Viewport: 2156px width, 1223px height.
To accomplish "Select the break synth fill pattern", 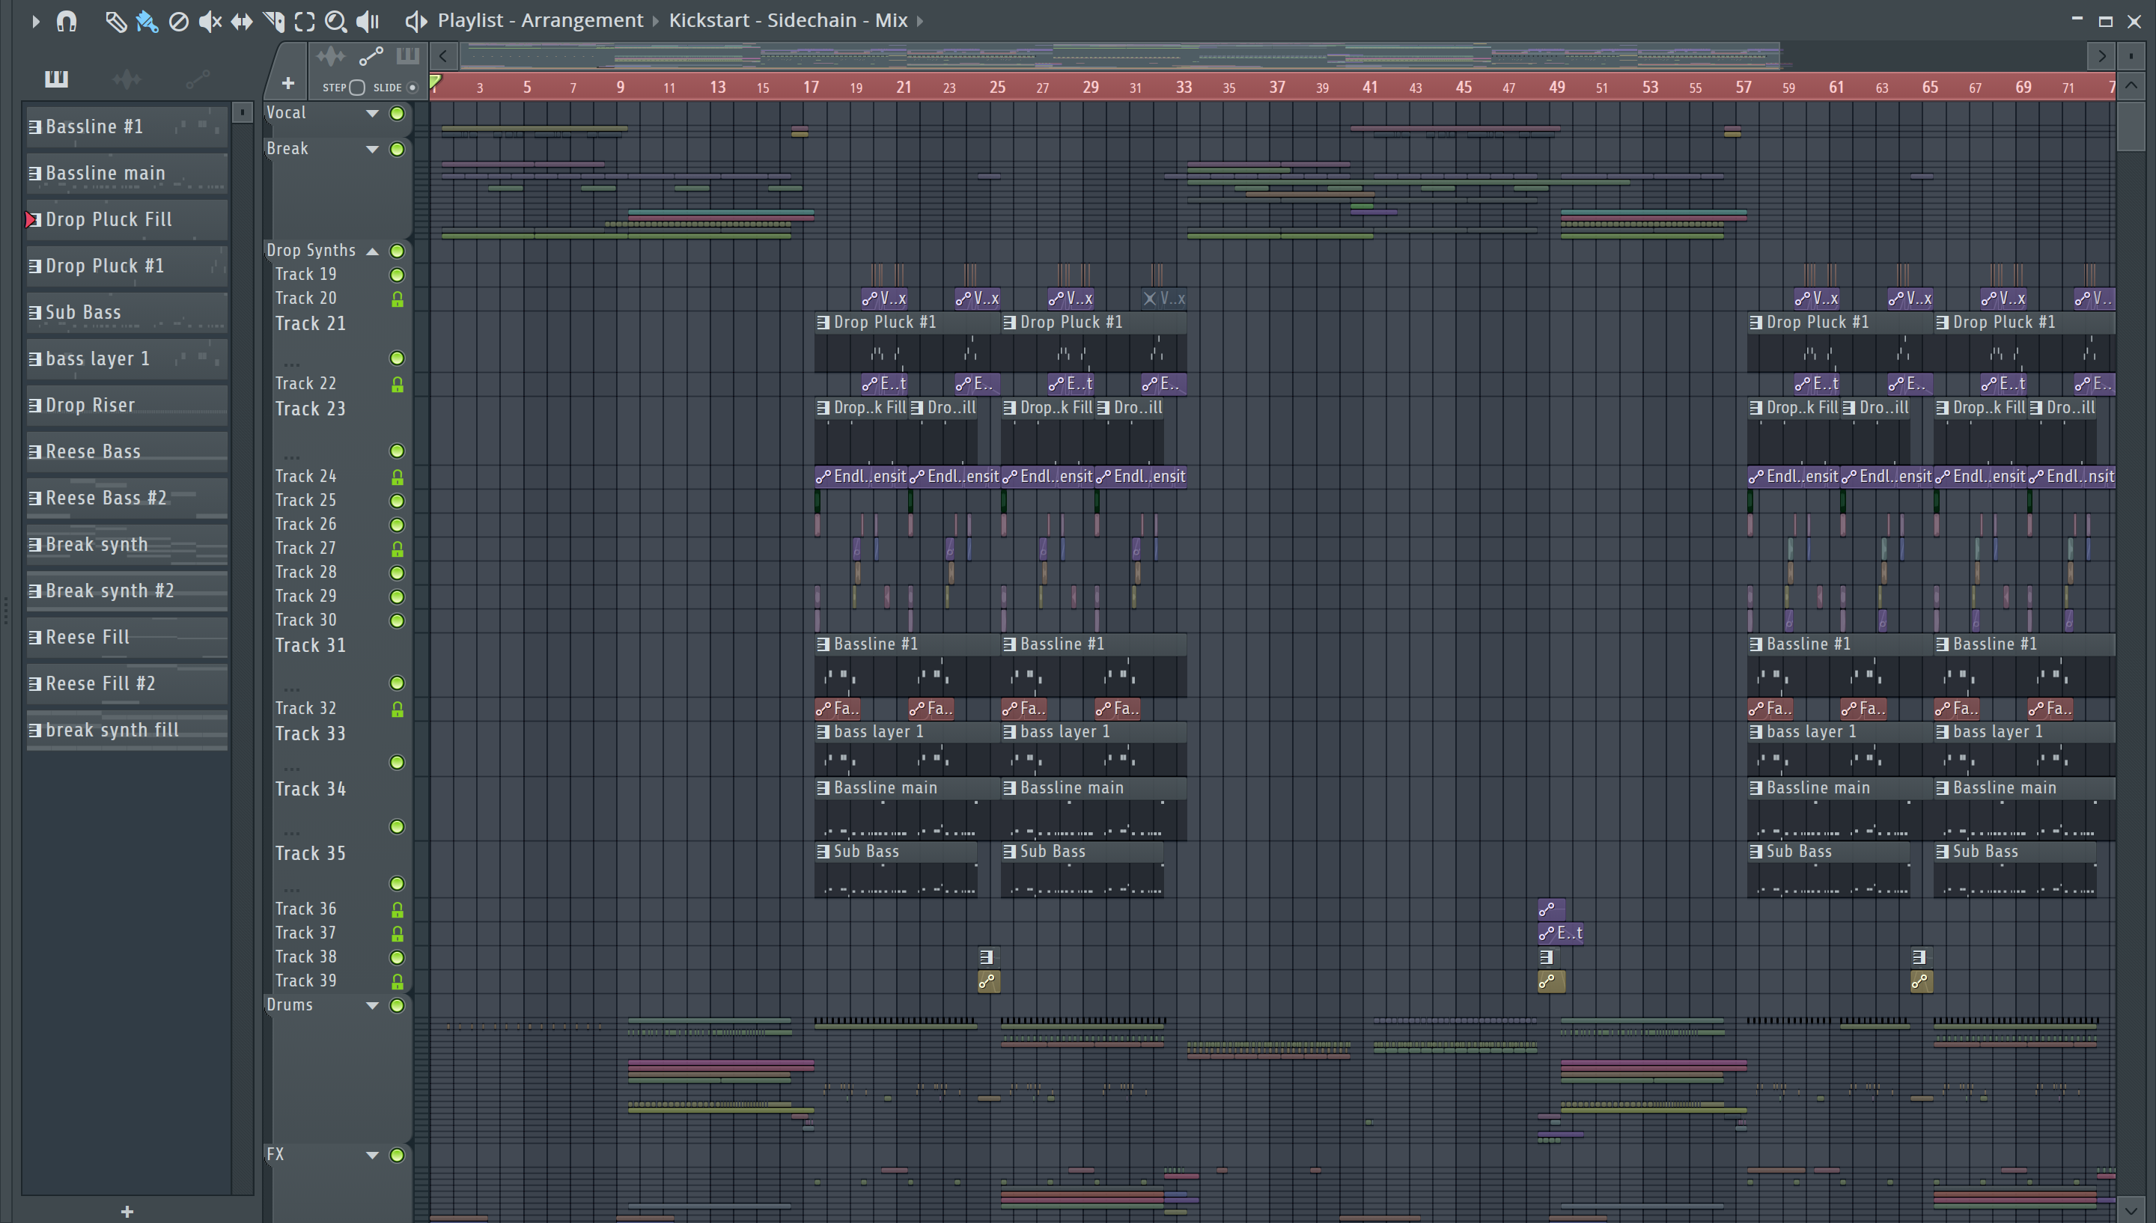I will point(127,730).
